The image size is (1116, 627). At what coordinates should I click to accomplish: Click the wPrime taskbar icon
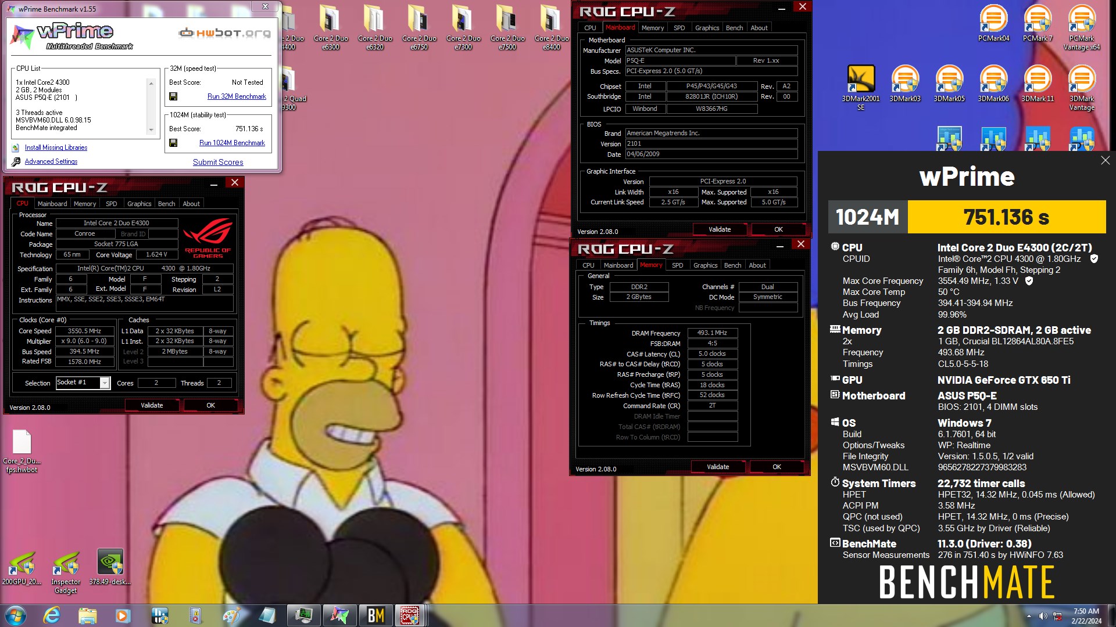339,615
